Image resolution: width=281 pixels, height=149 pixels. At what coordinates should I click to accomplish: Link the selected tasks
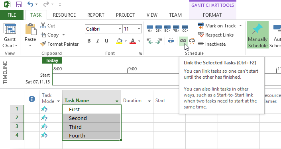pos(183,41)
